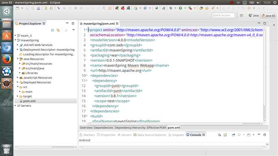Image resolution: width=278 pixels, height=156 pixels.
Task: Click the Print icon in main toolbar
Action: (39, 8)
